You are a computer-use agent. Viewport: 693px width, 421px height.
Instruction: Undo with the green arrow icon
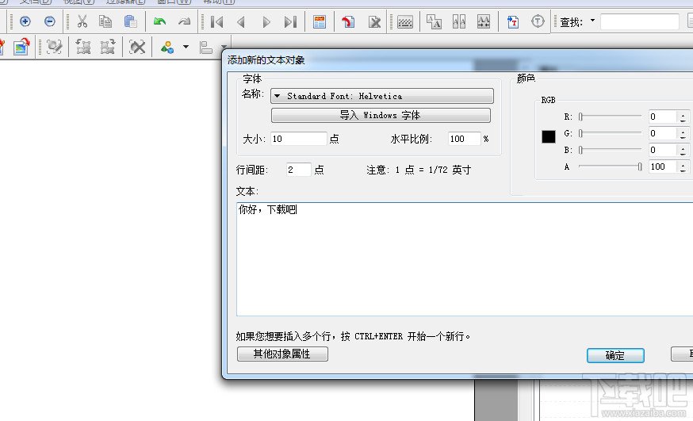coord(159,21)
